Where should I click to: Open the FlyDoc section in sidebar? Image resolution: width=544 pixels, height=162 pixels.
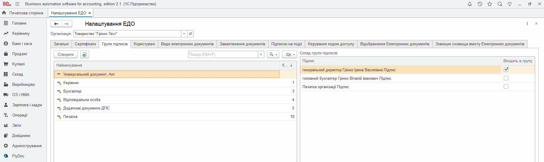pyautogui.click(x=18, y=156)
